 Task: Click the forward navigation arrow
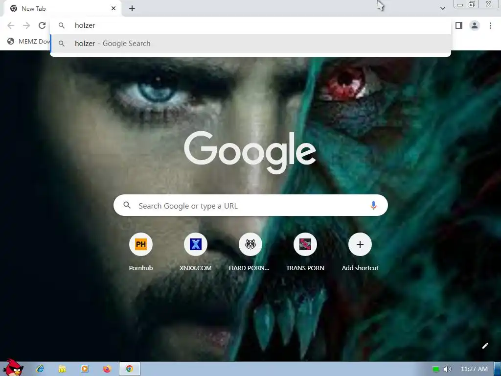tap(26, 25)
